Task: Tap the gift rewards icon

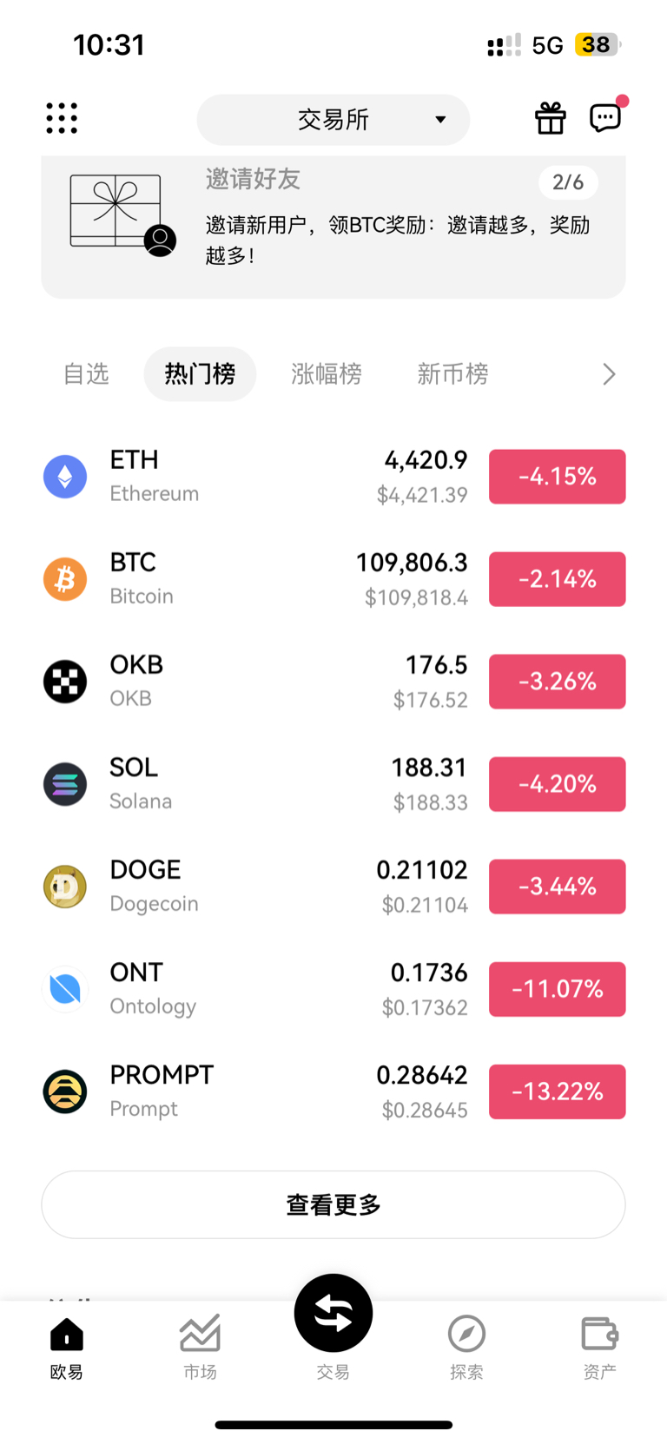Action: pyautogui.click(x=550, y=118)
